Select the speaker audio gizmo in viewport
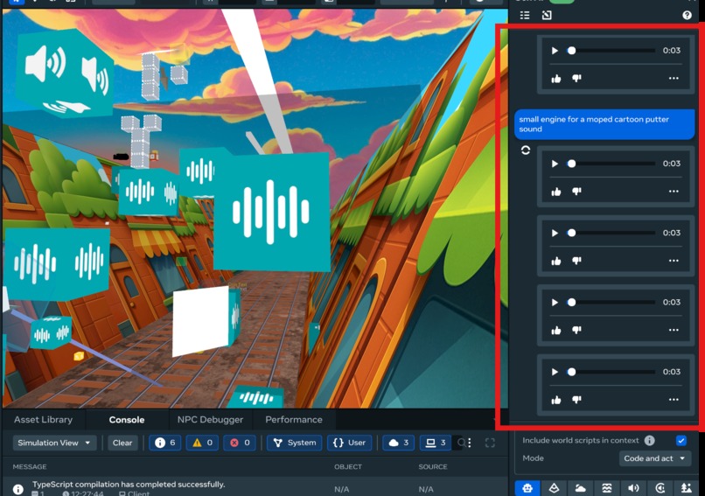The image size is (705, 496). tap(65, 74)
